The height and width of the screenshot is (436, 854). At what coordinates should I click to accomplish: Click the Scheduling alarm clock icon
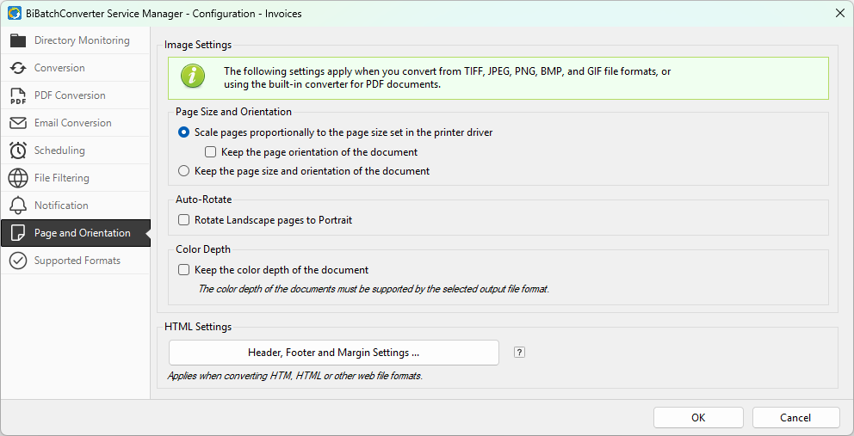point(18,150)
